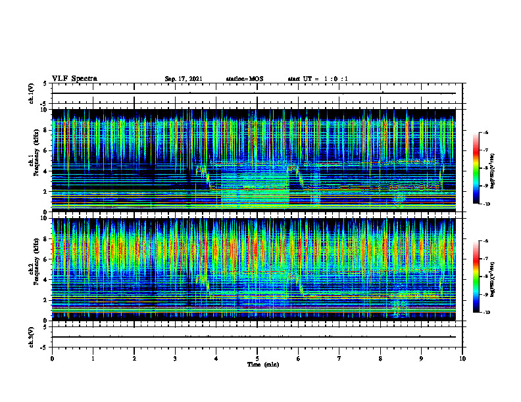This screenshot has height=402, width=521.
Task: Click ch.2 frequency axis tick "10"
Action: tap(45, 218)
